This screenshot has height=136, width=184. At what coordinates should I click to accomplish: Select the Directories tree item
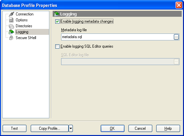pyautogui.click(x=24, y=26)
